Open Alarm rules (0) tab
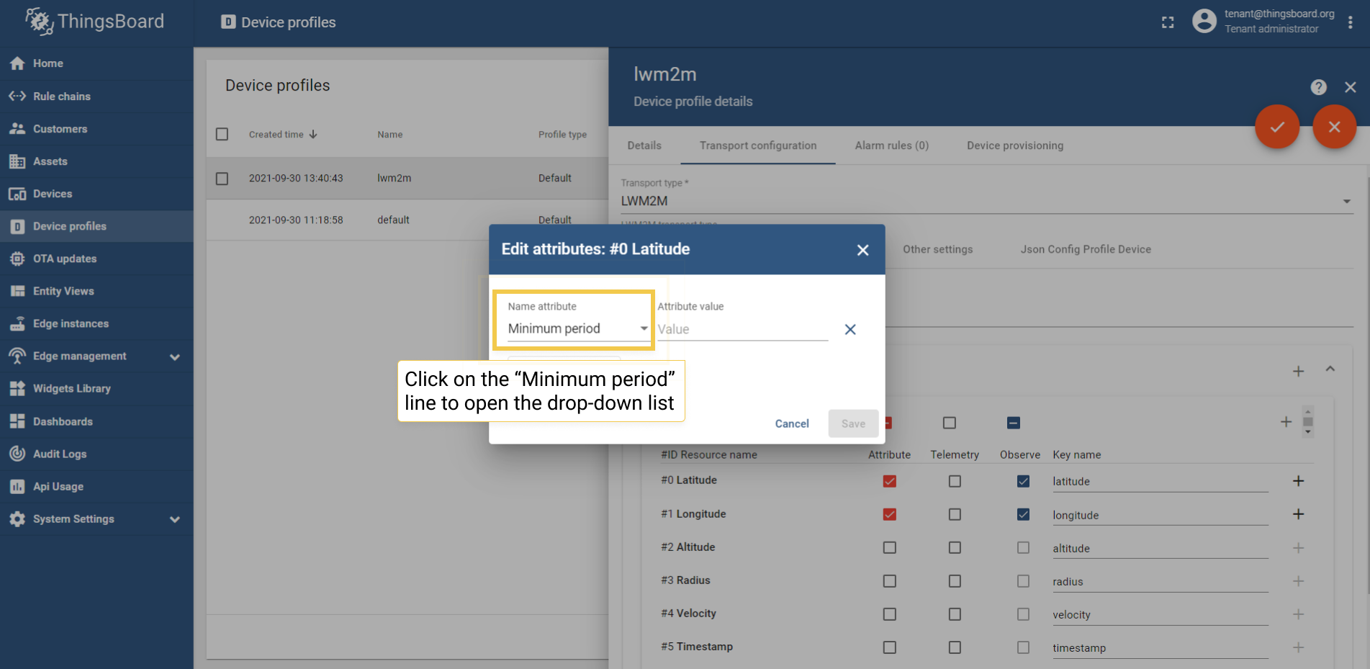This screenshot has width=1370, height=669. 891,145
